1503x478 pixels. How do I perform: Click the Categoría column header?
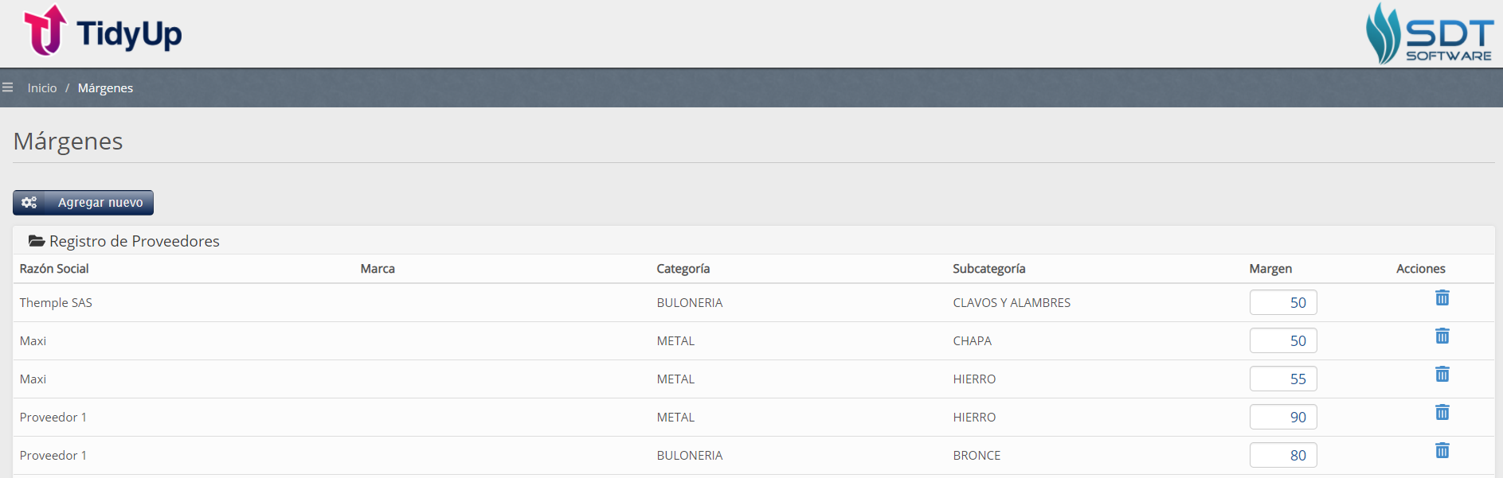pyautogui.click(x=683, y=269)
